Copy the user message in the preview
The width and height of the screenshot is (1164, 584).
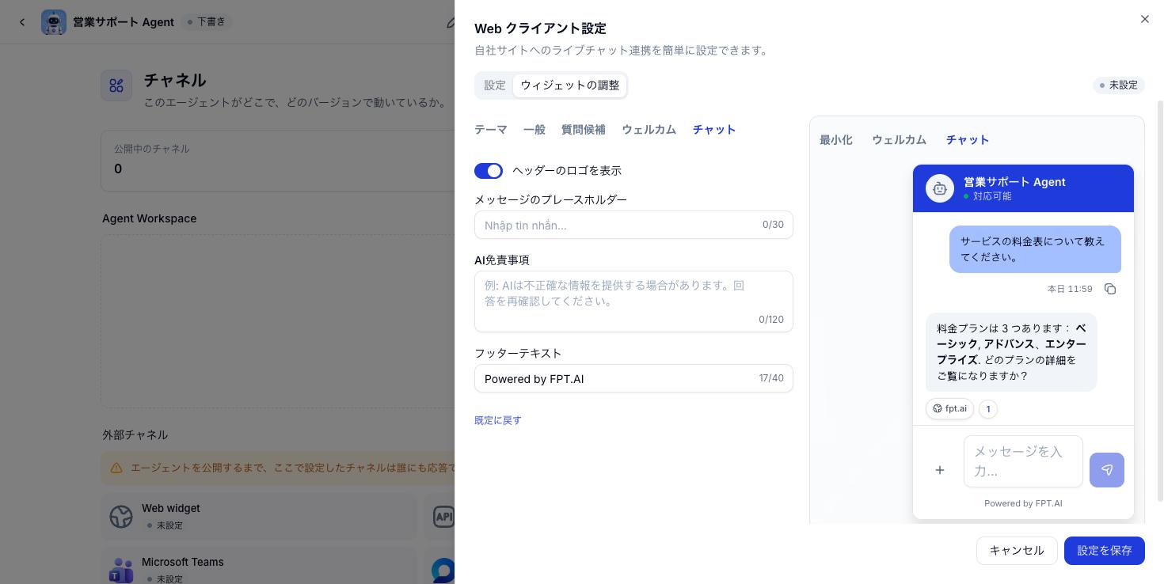pyautogui.click(x=1110, y=289)
